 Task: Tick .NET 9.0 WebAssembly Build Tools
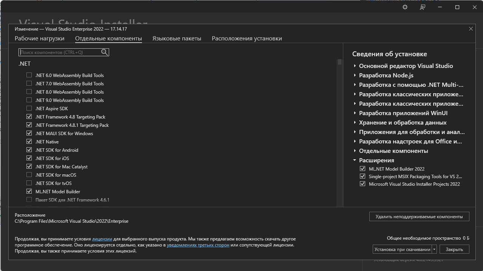tap(29, 100)
